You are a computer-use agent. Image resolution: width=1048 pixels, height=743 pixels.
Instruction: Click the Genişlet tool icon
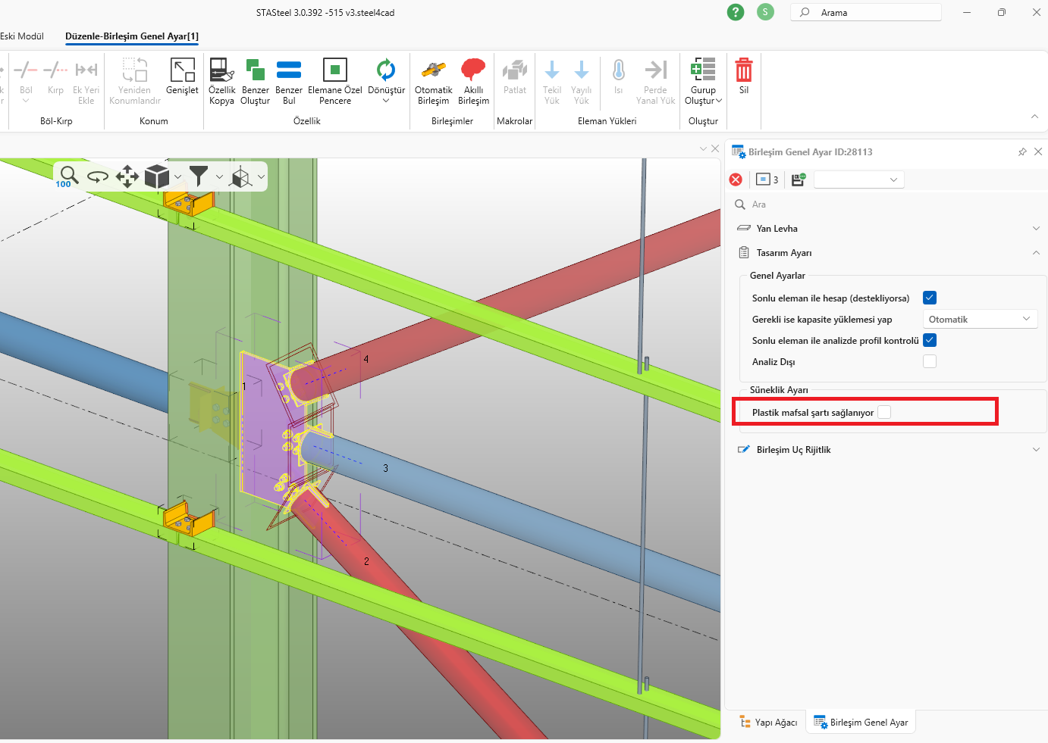182,71
